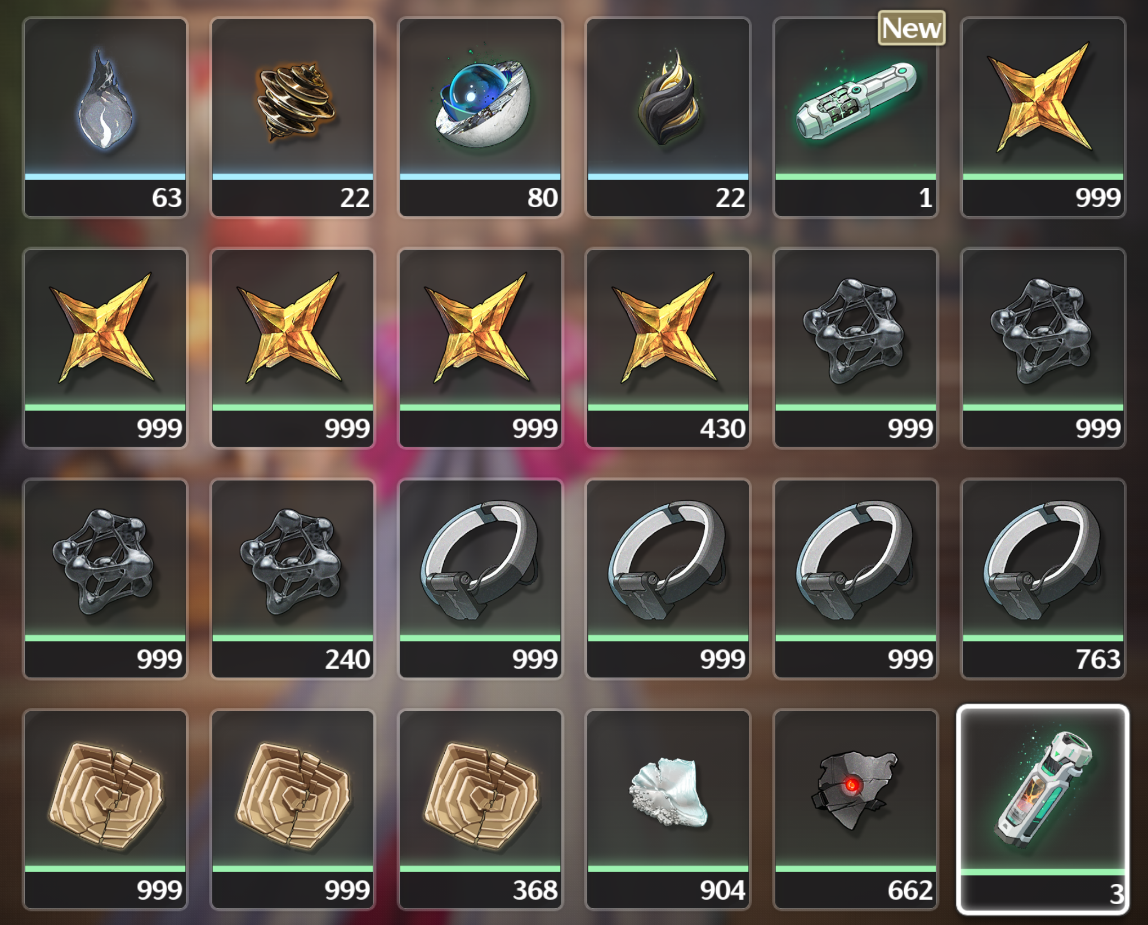Click the 'New' badge on the capsule
1148x925 pixels.
pyautogui.click(x=912, y=28)
